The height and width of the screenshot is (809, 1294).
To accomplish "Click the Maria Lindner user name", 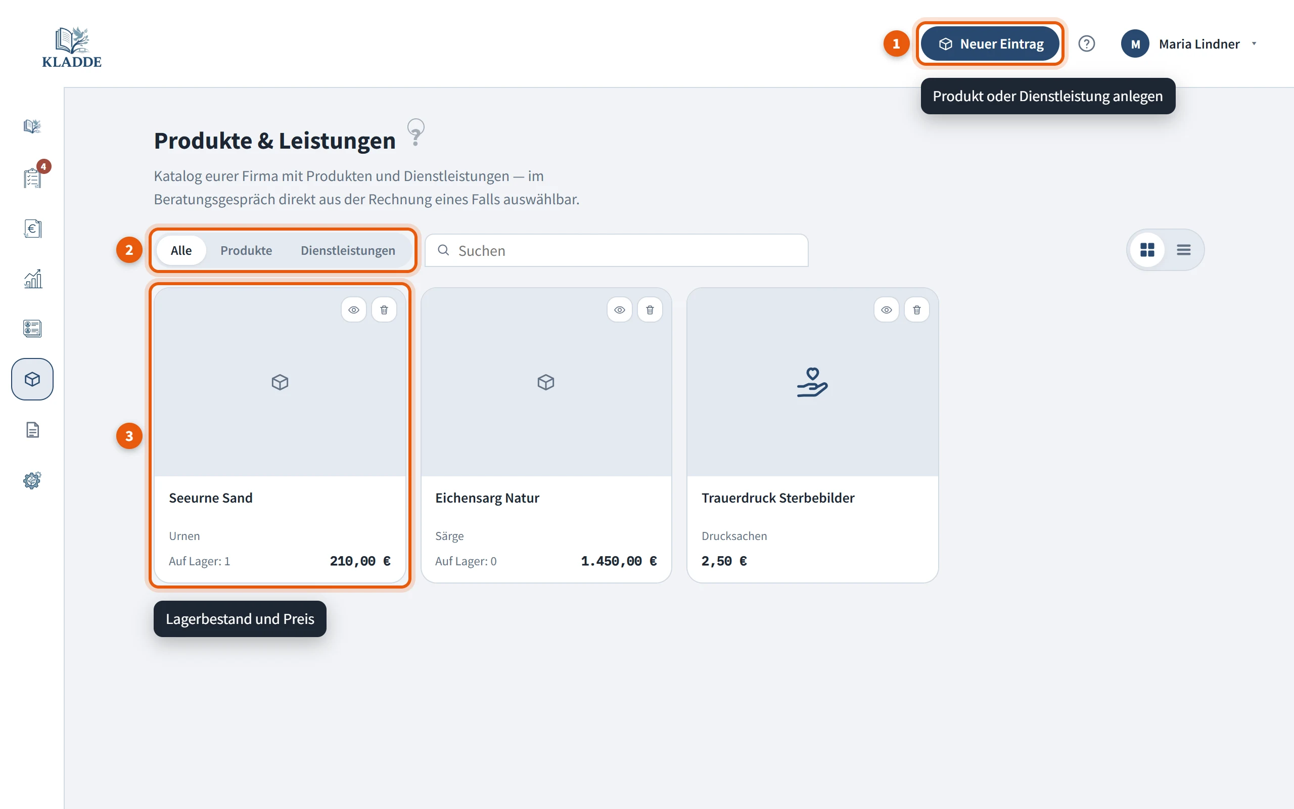I will click(1199, 44).
